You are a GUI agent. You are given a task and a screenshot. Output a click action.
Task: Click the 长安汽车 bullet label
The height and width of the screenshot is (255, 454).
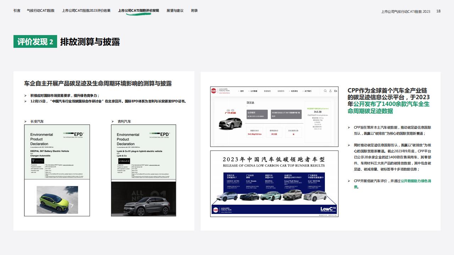coord(37,121)
